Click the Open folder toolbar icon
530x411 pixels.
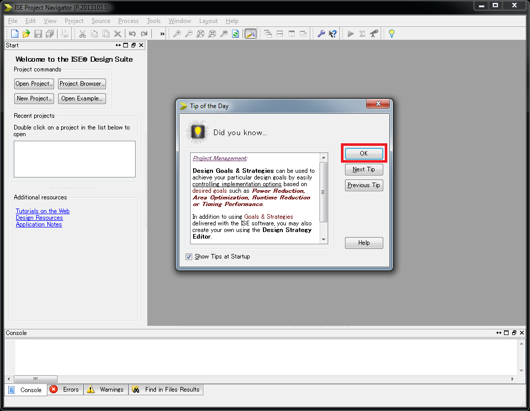pyautogui.click(x=26, y=34)
